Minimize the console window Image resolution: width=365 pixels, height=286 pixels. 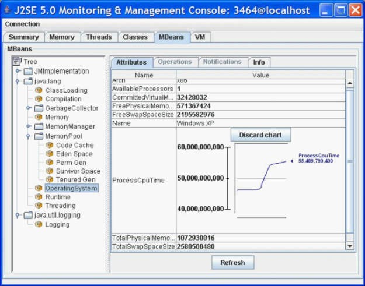click(x=326, y=10)
